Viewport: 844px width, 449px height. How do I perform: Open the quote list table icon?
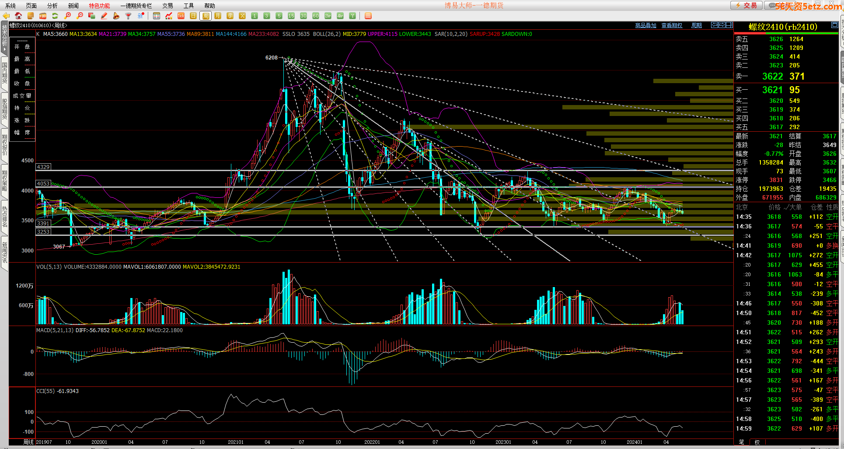pos(157,16)
